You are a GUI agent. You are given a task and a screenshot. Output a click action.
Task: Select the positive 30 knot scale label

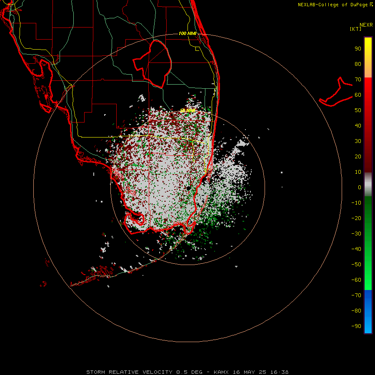(358, 141)
